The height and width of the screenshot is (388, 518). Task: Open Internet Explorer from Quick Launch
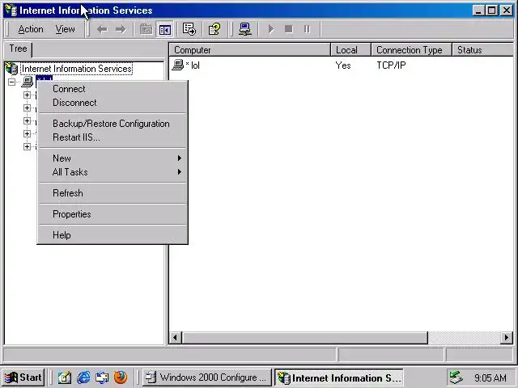83,377
